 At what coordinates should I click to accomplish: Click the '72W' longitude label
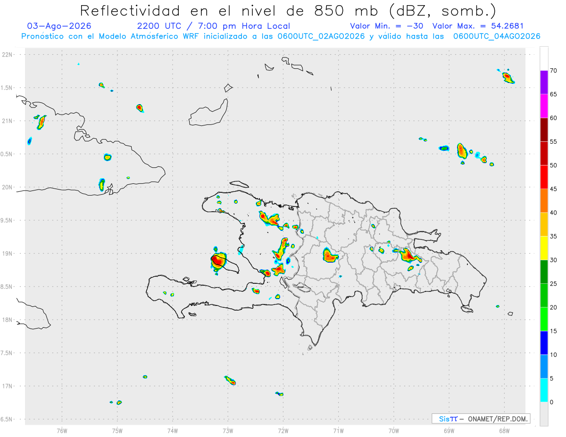coord(283,430)
